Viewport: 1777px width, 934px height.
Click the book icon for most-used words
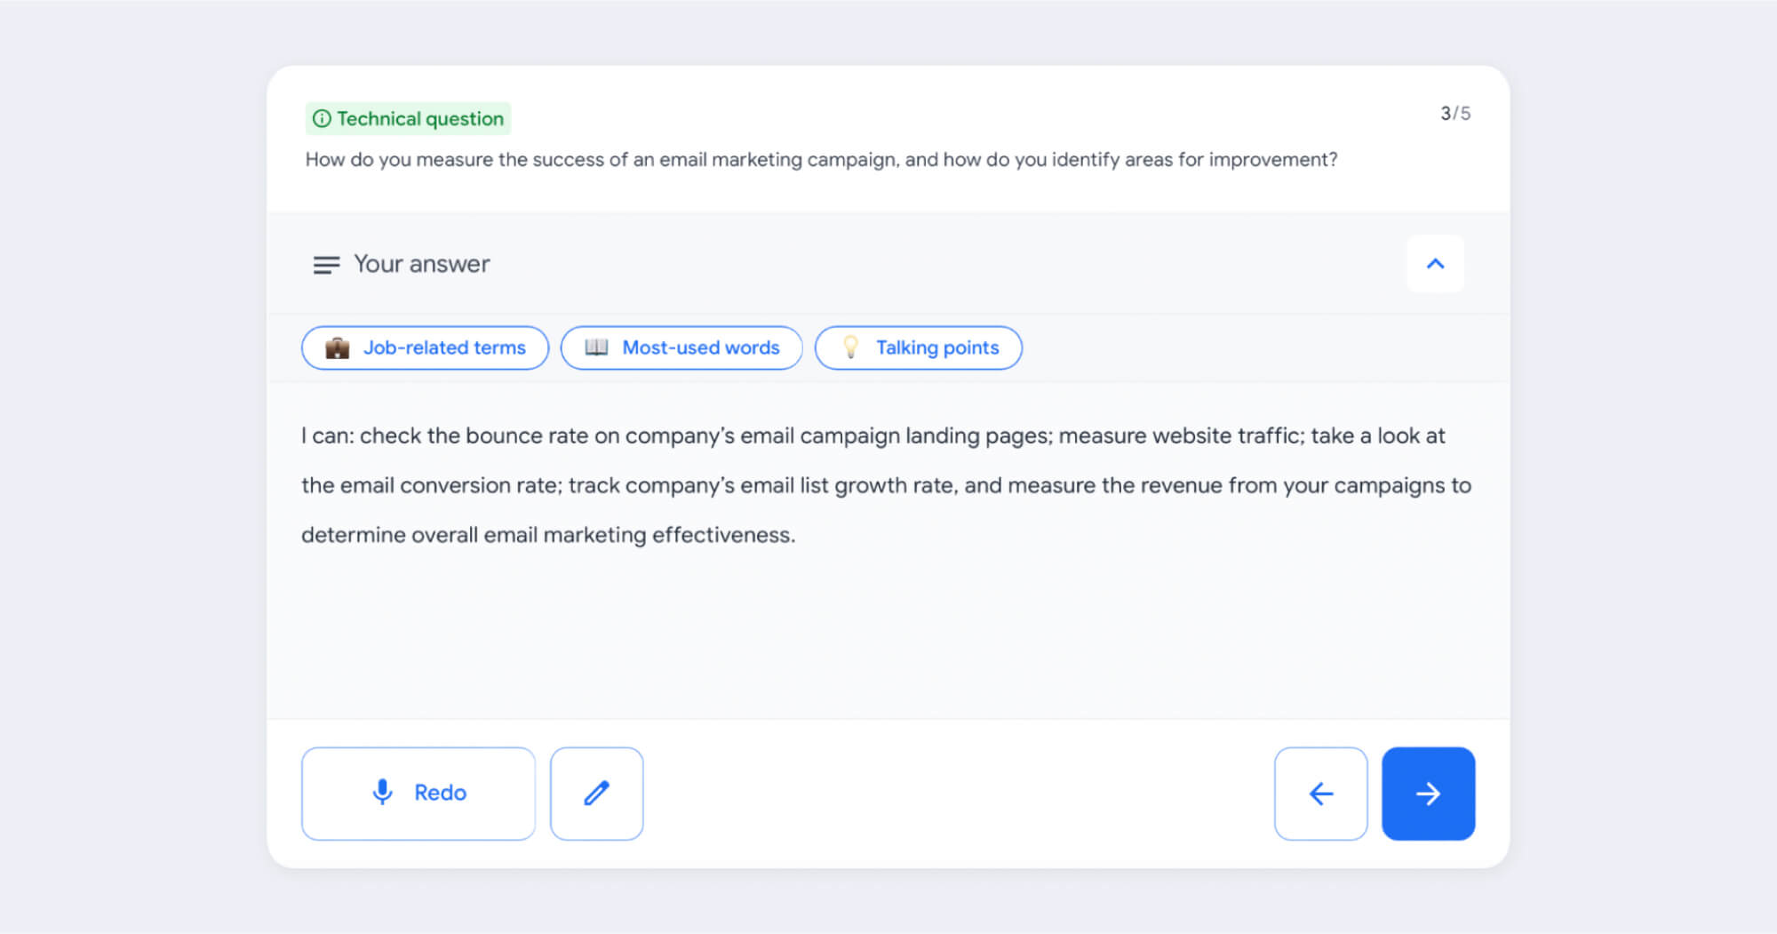(596, 347)
